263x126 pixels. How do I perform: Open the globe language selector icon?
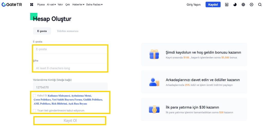[243, 5]
